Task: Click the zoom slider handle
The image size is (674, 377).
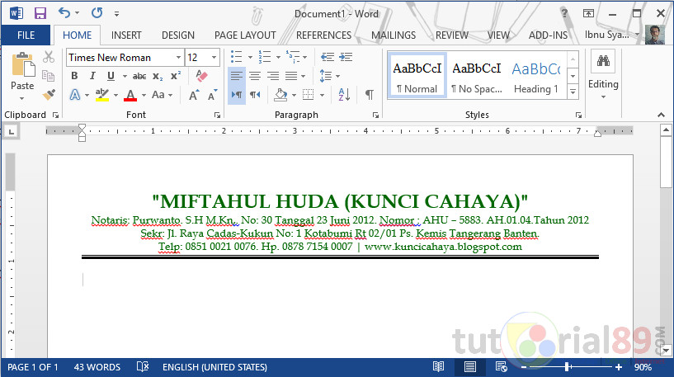Action: point(568,366)
